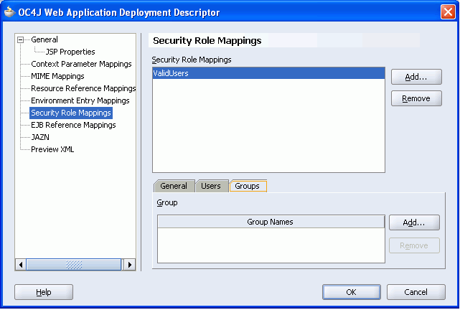Select Environment Entry Mappings
460x310 pixels.
80,100
